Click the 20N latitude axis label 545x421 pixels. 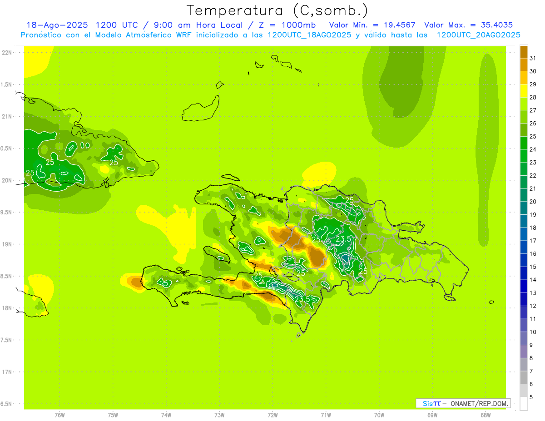[7, 180]
